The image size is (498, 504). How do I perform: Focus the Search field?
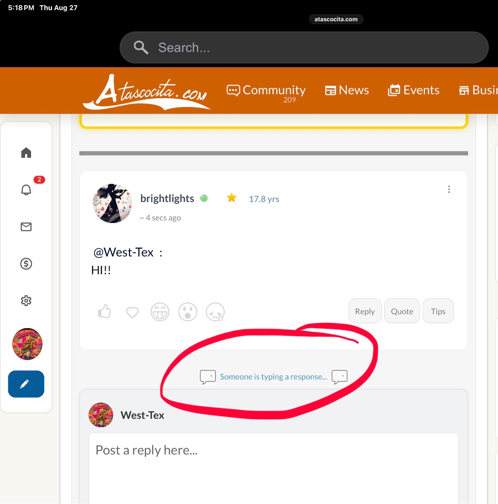tap(304, 47)
